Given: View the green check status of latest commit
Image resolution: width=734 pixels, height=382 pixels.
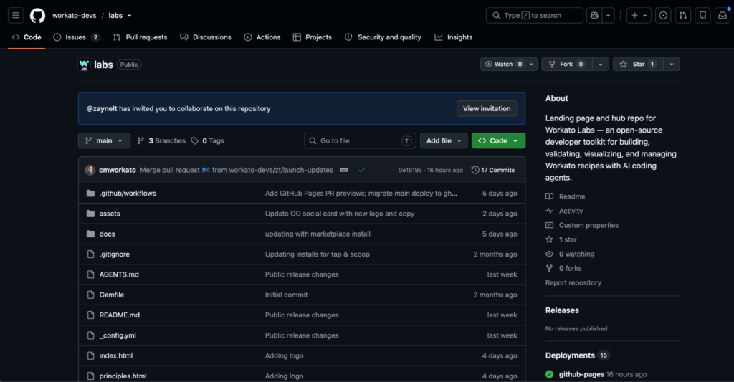Looking at the screenshot, I should pos(362,170).
